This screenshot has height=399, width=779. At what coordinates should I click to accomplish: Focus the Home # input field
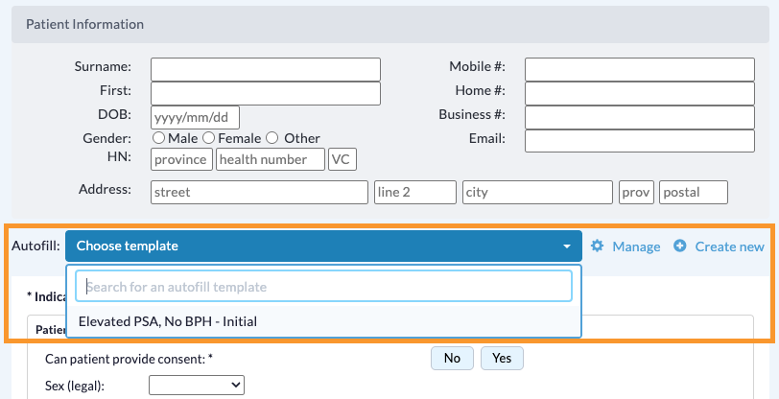640,93
